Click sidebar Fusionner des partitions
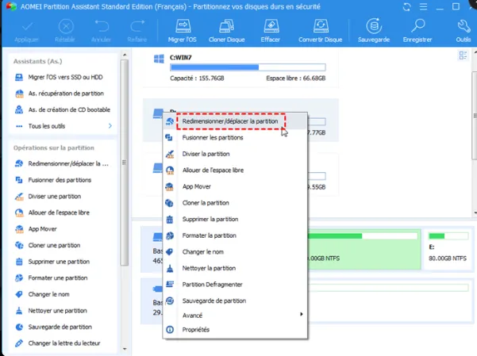The width and height of the screenshot is (477, 356). [53, 180]
